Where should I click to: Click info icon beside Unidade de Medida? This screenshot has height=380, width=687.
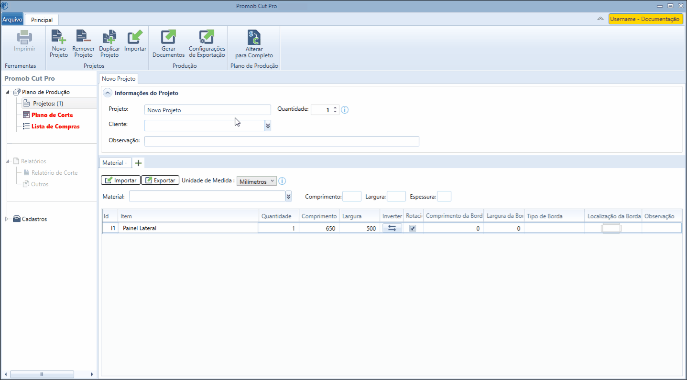tap(282, 181)
